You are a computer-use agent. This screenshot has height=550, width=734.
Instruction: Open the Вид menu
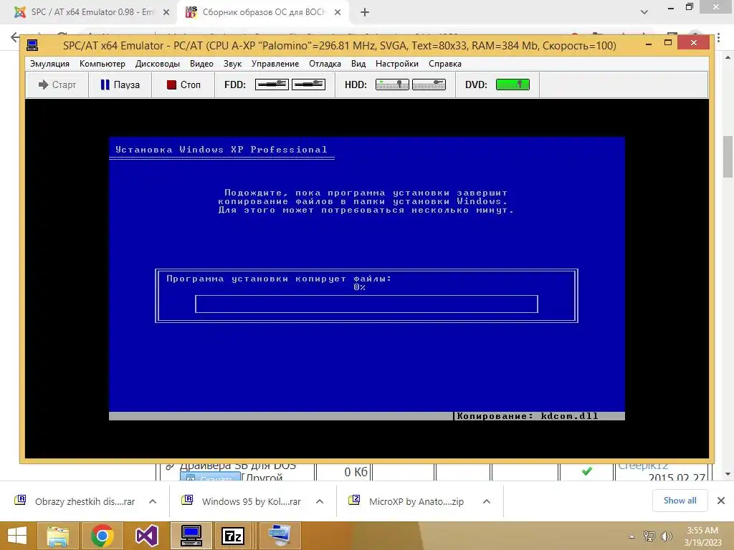tap(358, 64)
